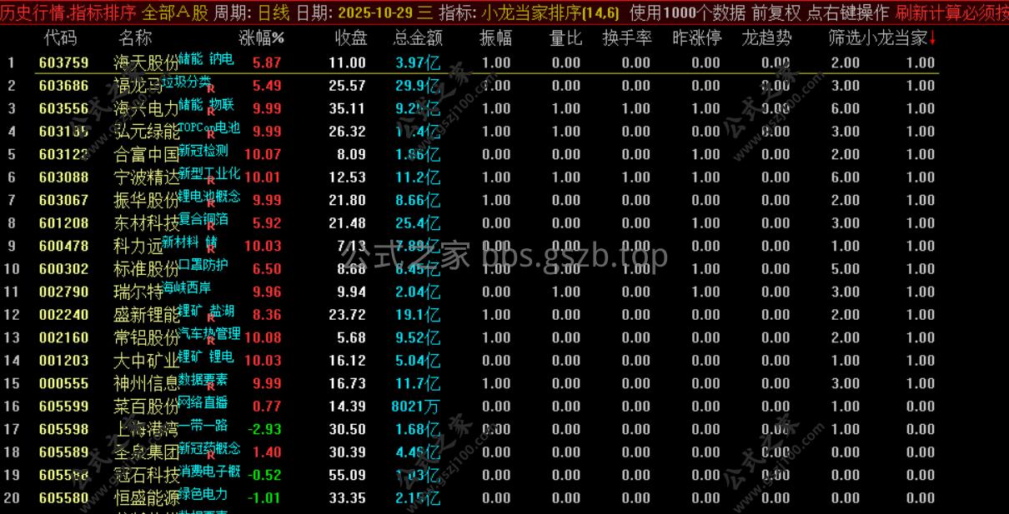Click closing price 9.94
Screen dimensions: 1009x514
[351, 292]
